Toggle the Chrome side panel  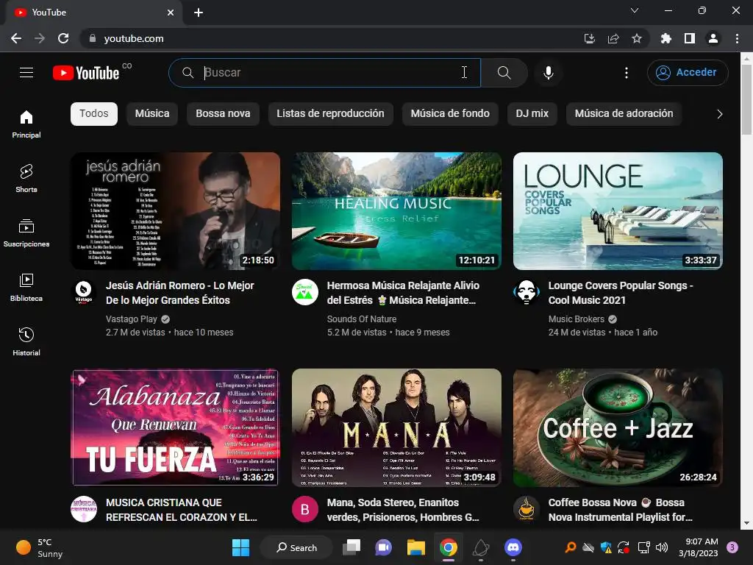690,38
